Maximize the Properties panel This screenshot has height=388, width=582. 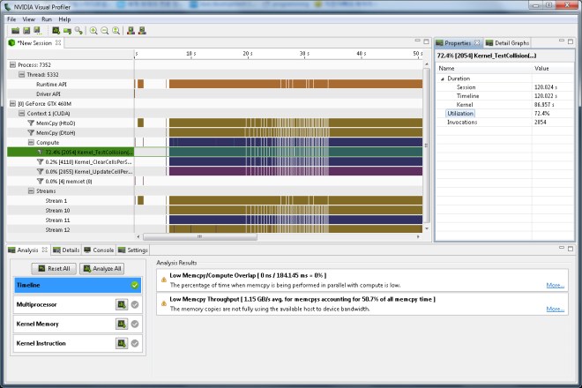click(571, 41)
